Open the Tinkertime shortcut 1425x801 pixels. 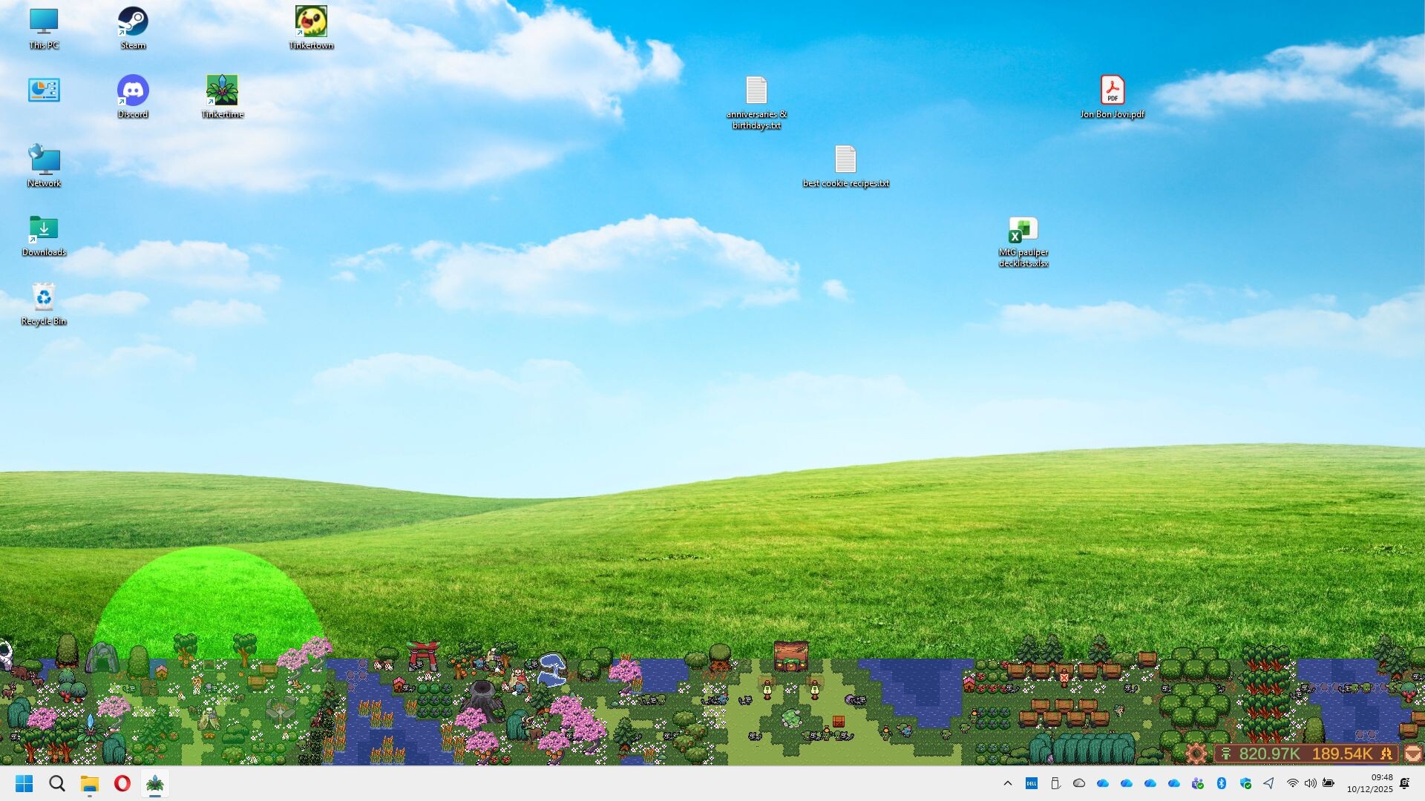pos(223,90)
